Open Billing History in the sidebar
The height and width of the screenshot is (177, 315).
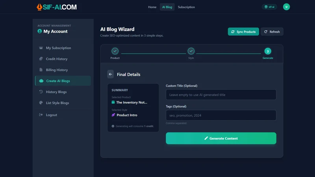63,70
